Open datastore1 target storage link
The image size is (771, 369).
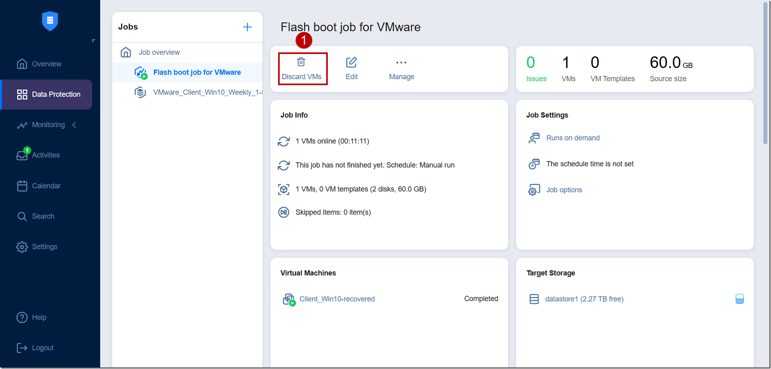(584, 299)
